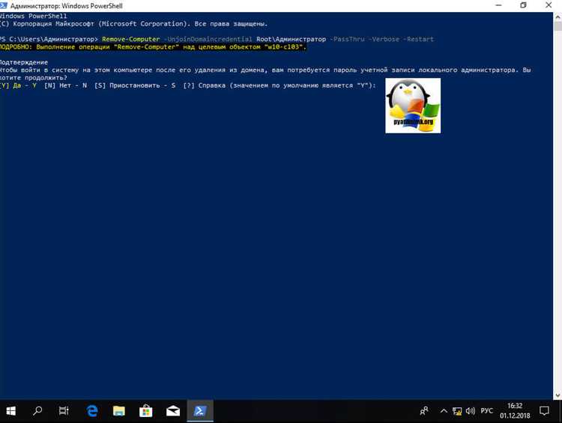Click the Microsoft Corporation copyright line
Image resolution: width=562 pixels, height=423 pixels.
click(x=133, y=24)
